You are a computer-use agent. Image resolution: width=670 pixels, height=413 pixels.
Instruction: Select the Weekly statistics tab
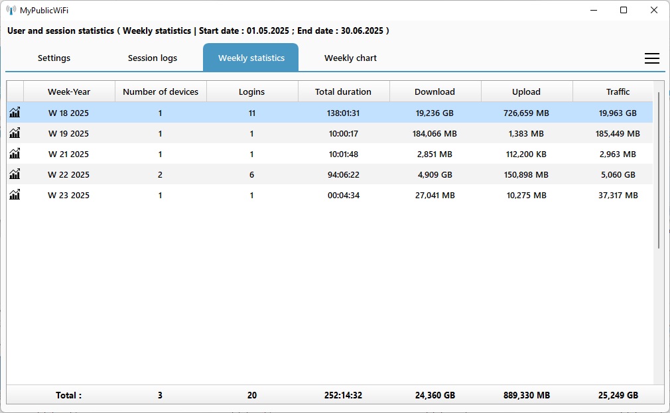point(251,58)
